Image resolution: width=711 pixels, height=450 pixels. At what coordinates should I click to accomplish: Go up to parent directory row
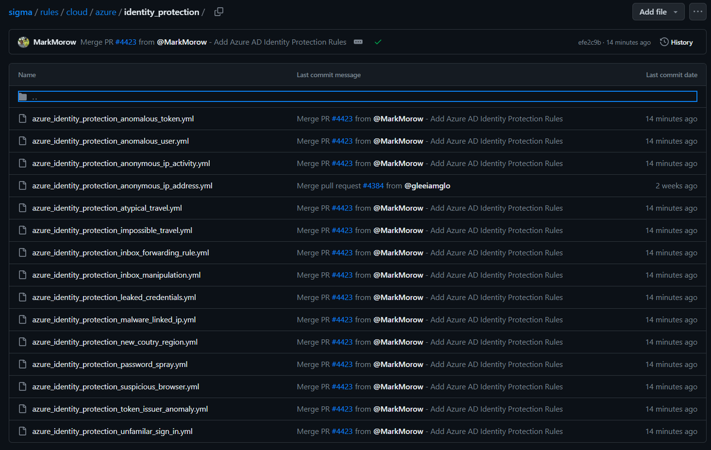(x=357, y=97)
